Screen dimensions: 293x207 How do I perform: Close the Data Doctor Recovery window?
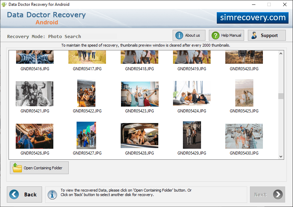[x=284, y=4]
